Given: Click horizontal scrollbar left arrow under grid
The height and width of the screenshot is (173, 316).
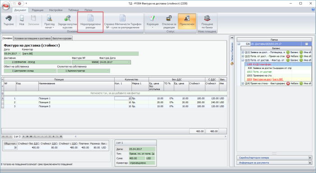Looking at the screenshot, I should coord(75,137).
